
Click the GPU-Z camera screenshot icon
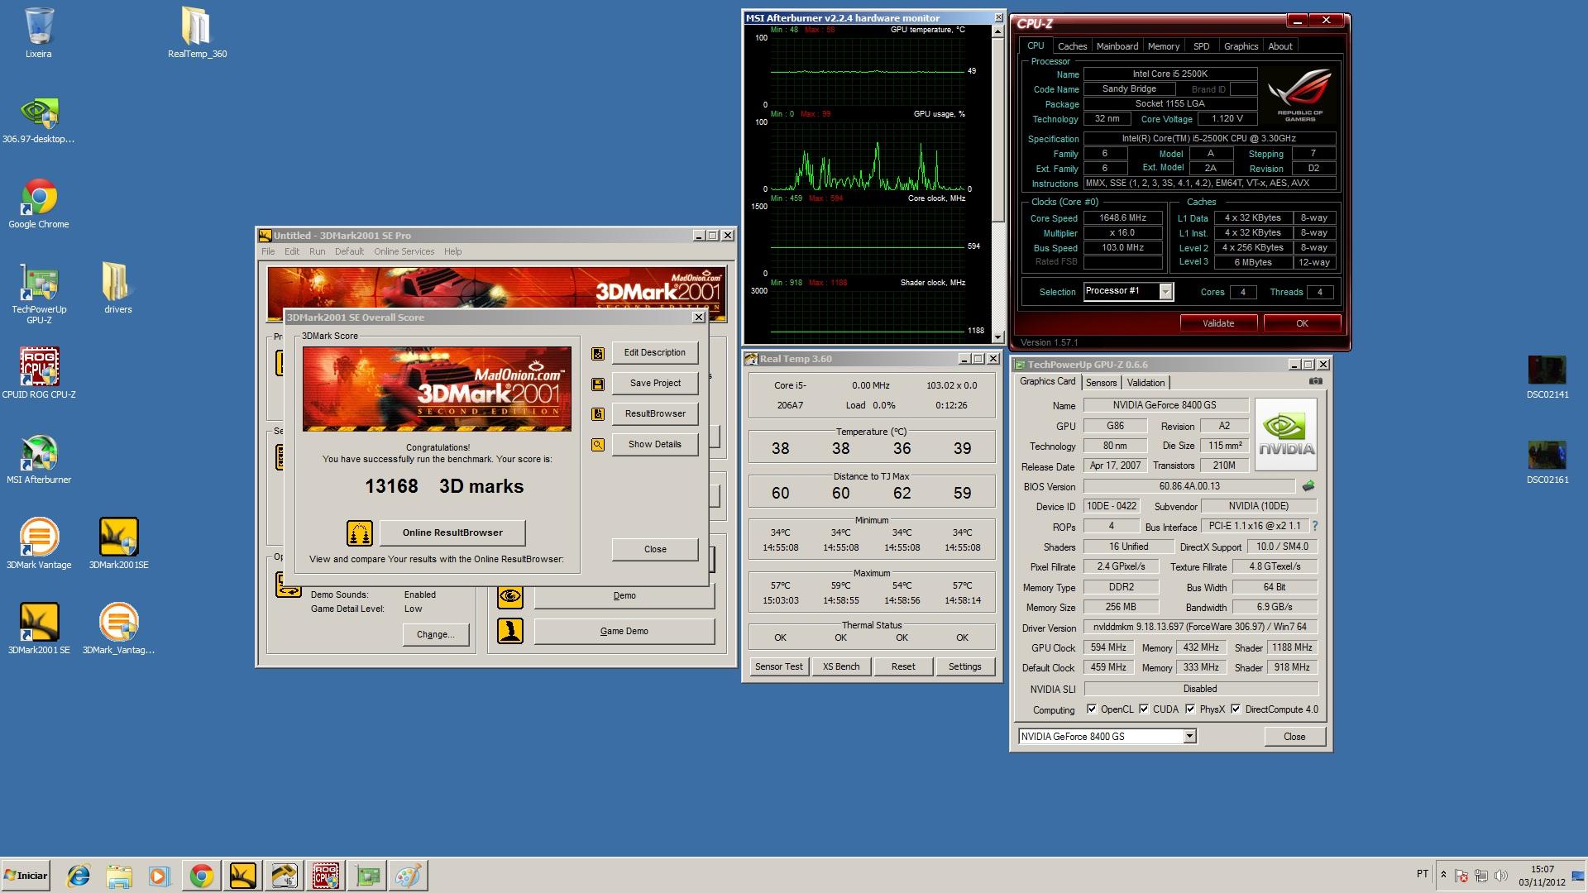(x=1316, y=381)
